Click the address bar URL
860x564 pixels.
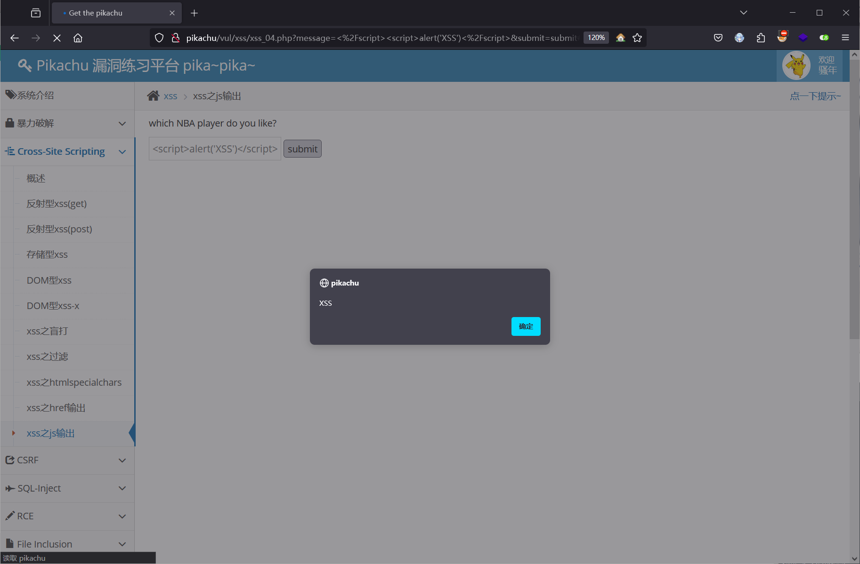pyautogui.click(x=382, y=38)
